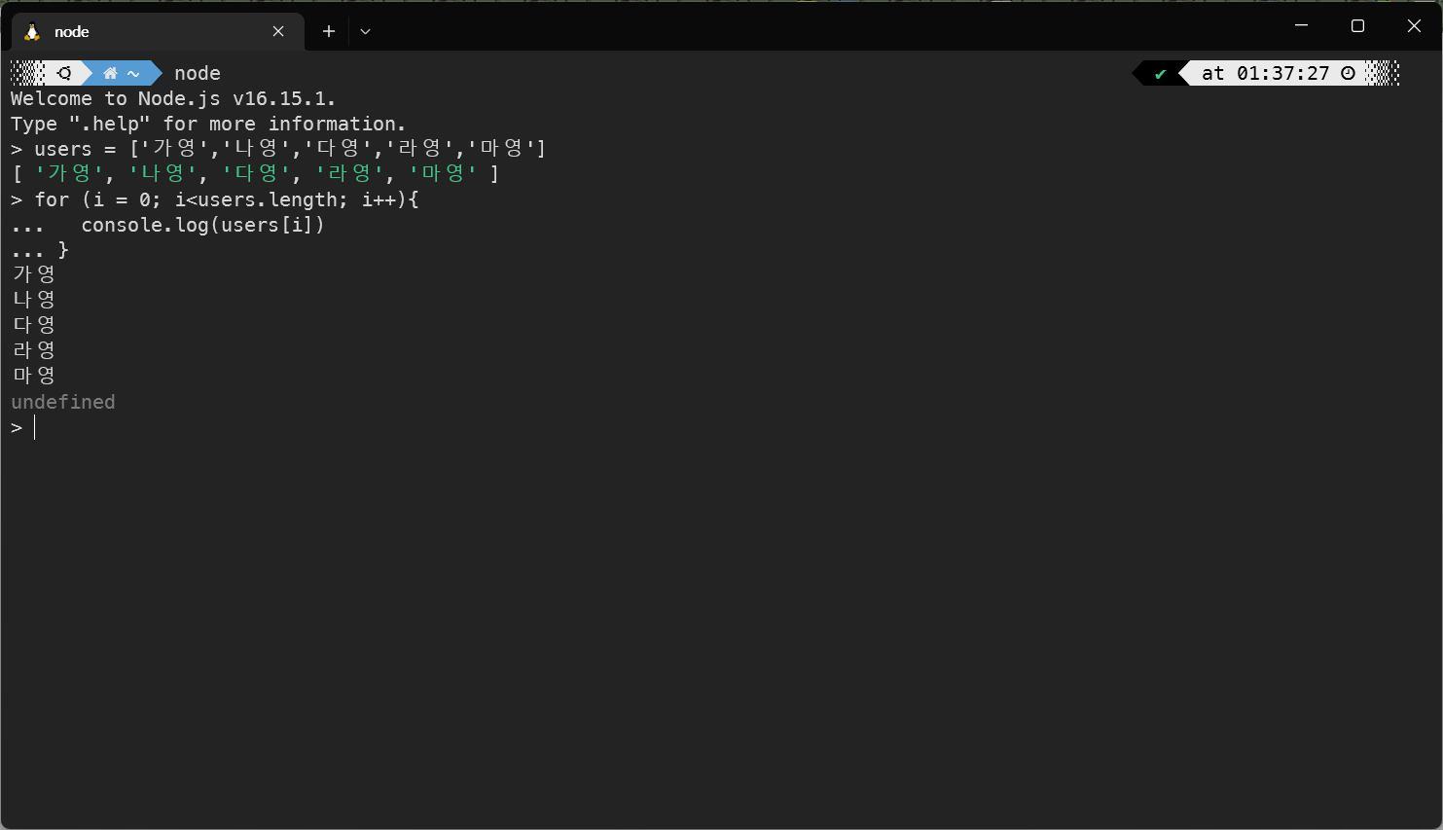The width and height of the screenshot is (1443, 830).
Task: Click the Linux penguin icon in node tab
Action: click(32, 31)
